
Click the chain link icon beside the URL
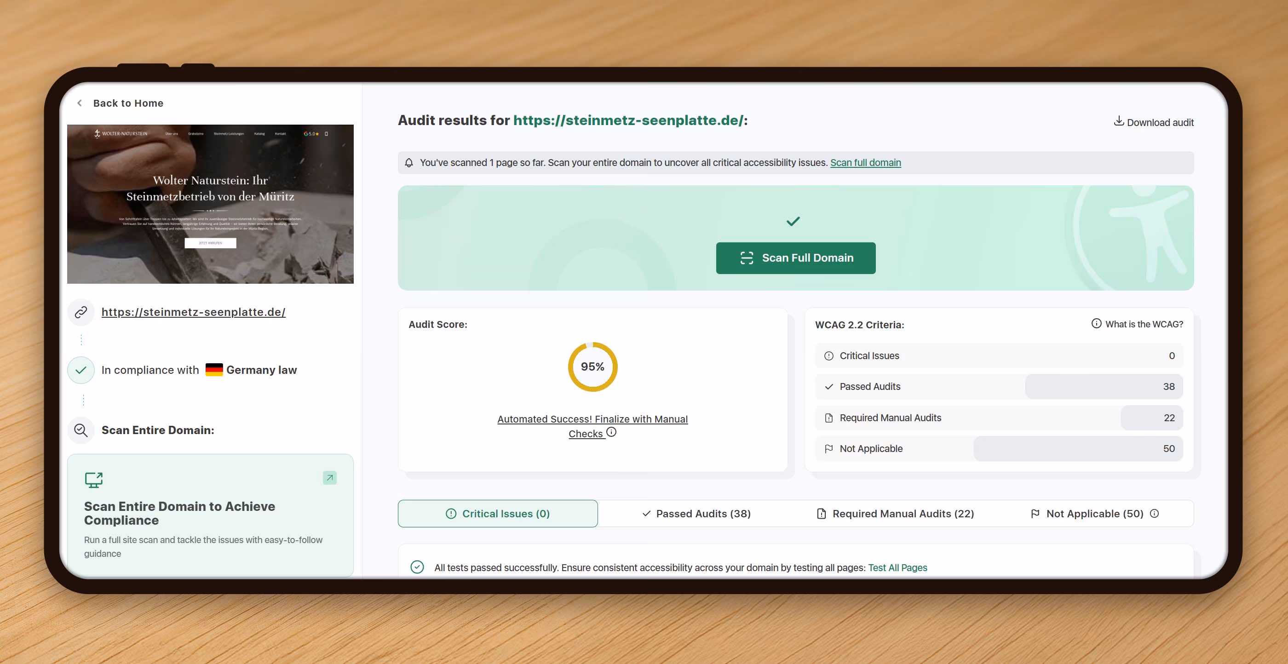pos(80,312)
